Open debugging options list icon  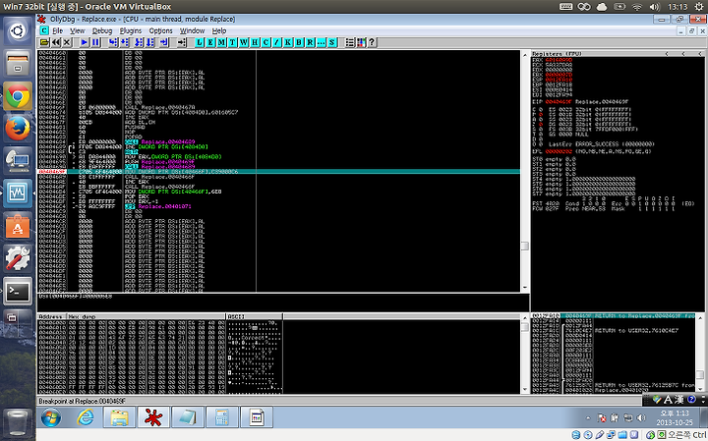(x=350, y=42)
